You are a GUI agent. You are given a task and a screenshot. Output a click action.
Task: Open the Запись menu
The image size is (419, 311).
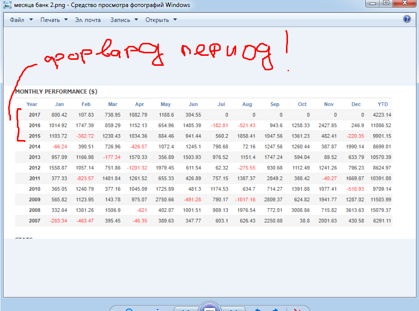[120, 20]
